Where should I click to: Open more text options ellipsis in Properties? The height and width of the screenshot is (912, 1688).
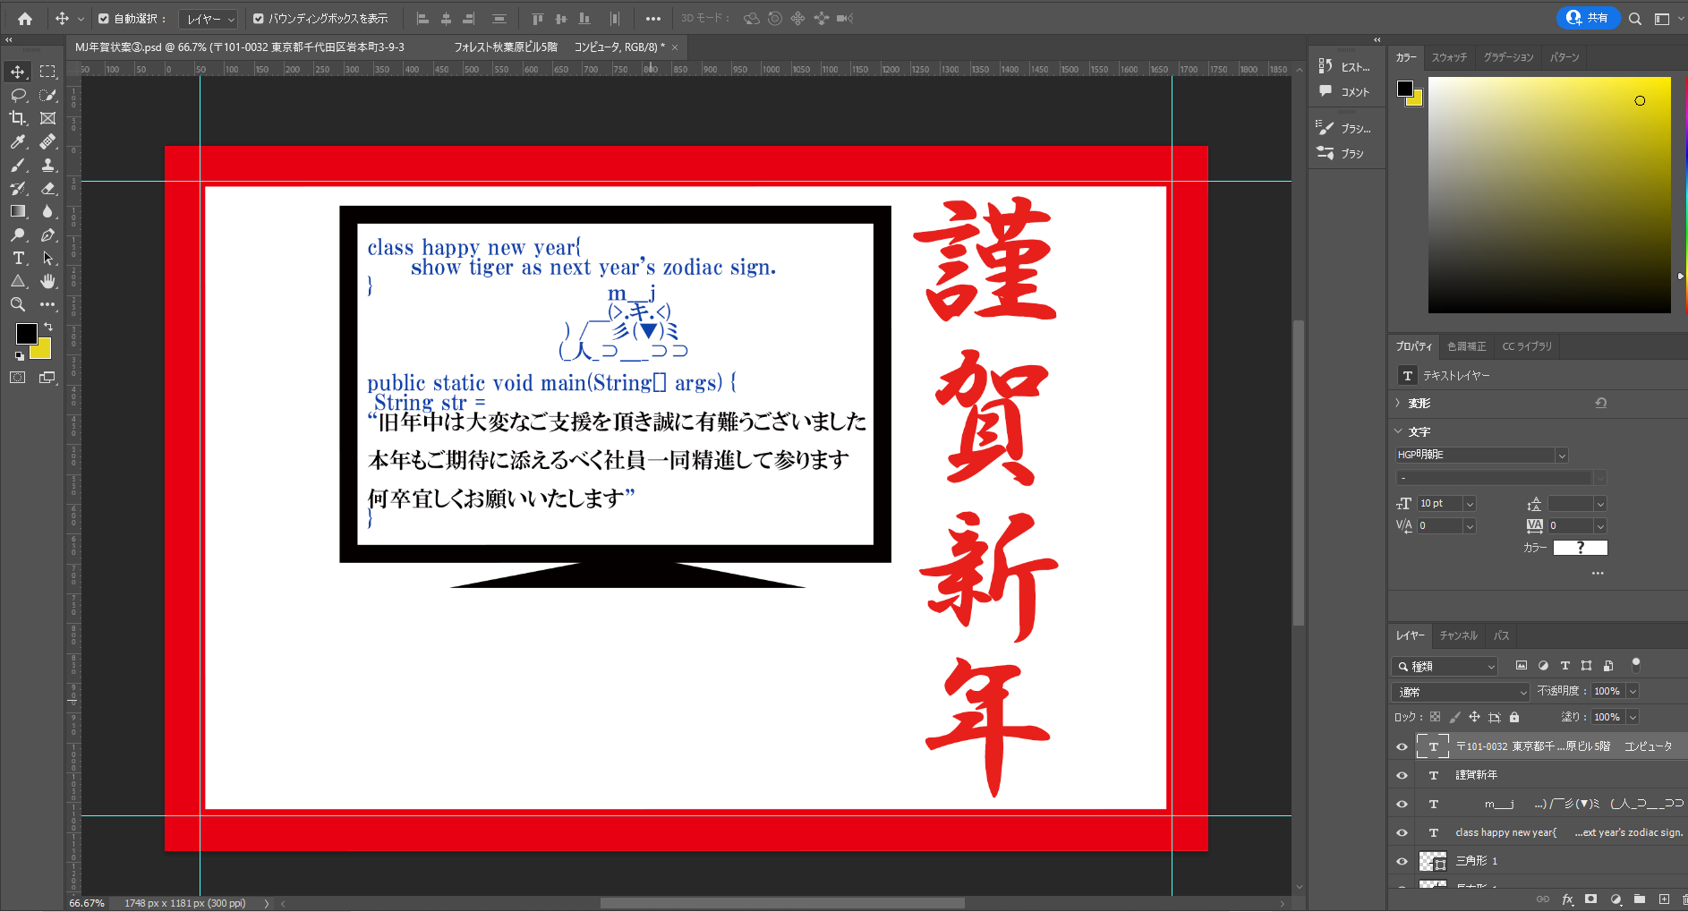click(1598, 573)
